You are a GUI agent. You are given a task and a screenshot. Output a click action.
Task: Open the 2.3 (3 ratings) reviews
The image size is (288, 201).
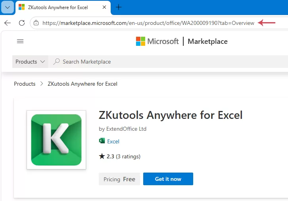click(123, 156)
